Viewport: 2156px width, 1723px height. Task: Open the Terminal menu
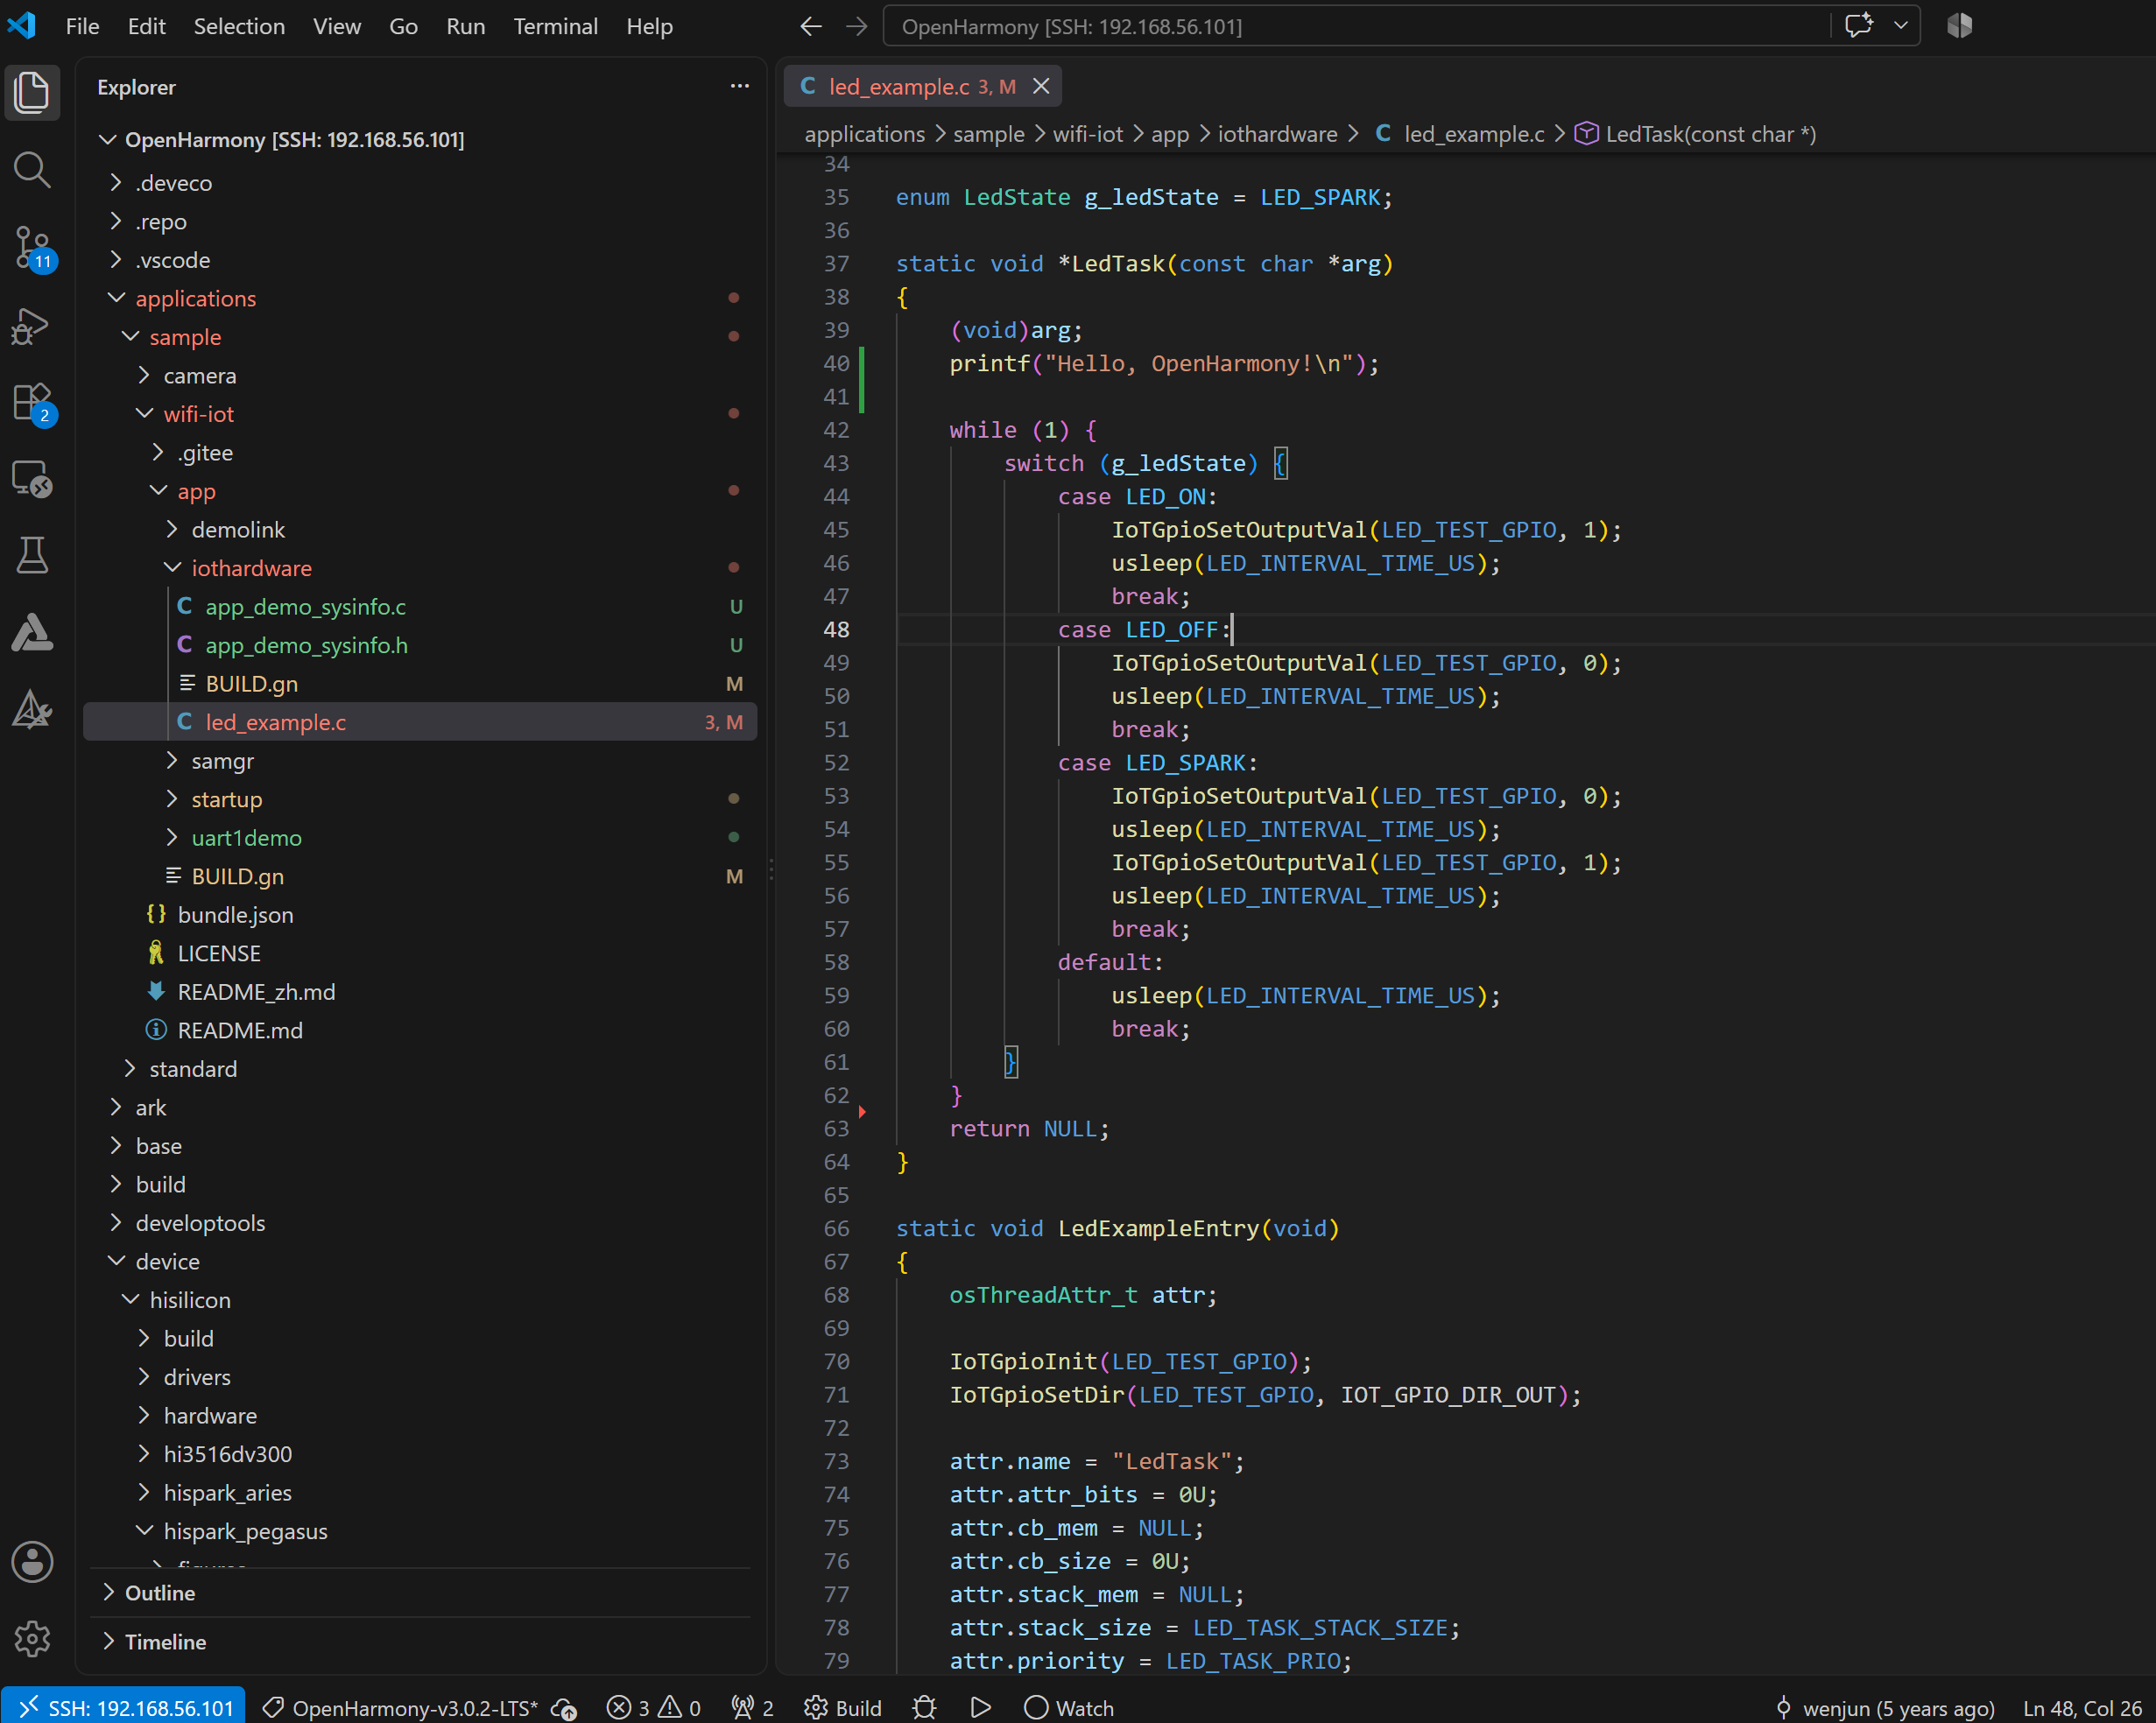point(555,26)
